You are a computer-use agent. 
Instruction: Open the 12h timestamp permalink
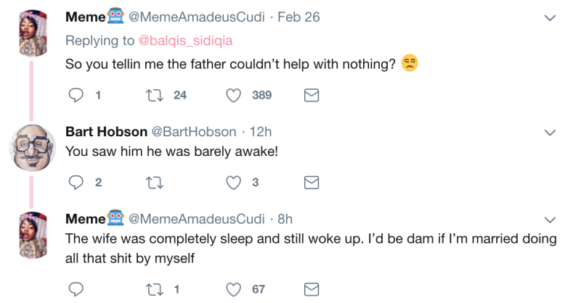pyautogui.click(x=260, y=131)
